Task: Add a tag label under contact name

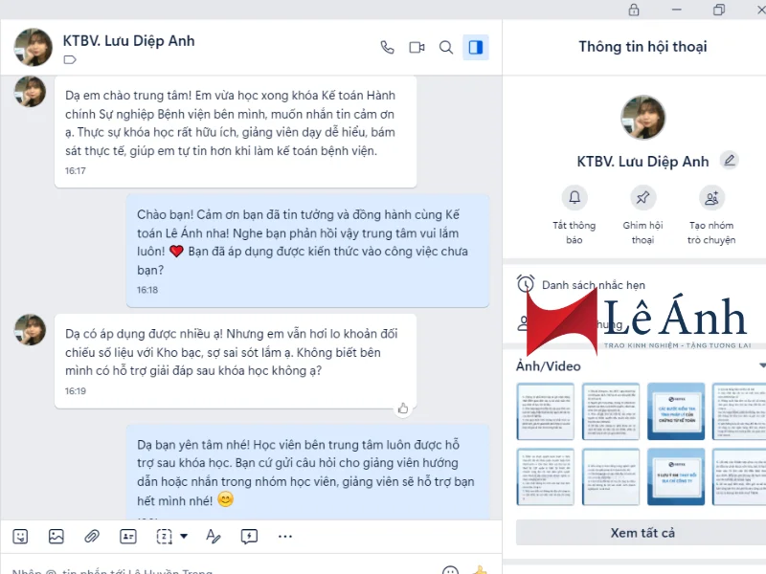Action: [x=70, y=60]
